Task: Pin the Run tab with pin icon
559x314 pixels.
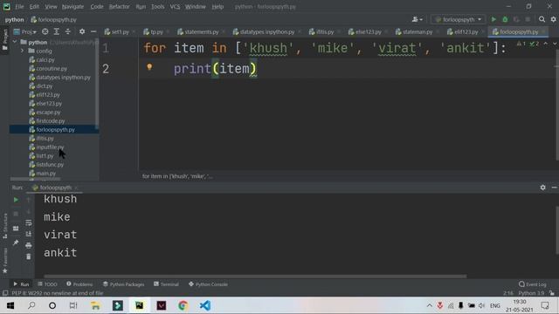Action: [x=16, y=242]
